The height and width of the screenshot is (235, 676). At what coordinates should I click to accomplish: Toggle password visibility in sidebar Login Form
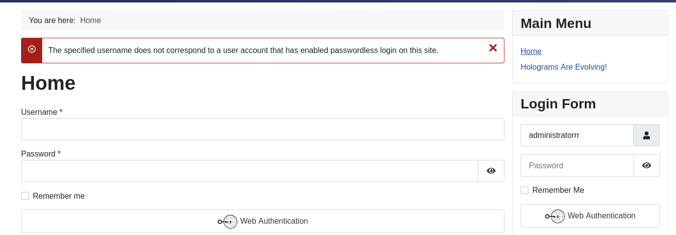647,165
